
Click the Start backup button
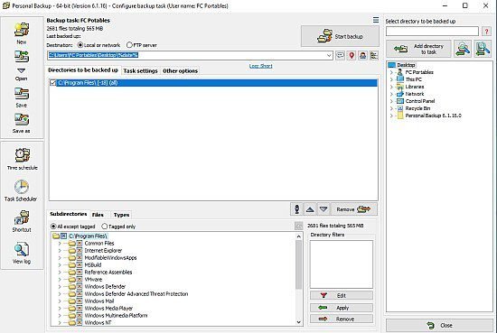pos(340,36)
